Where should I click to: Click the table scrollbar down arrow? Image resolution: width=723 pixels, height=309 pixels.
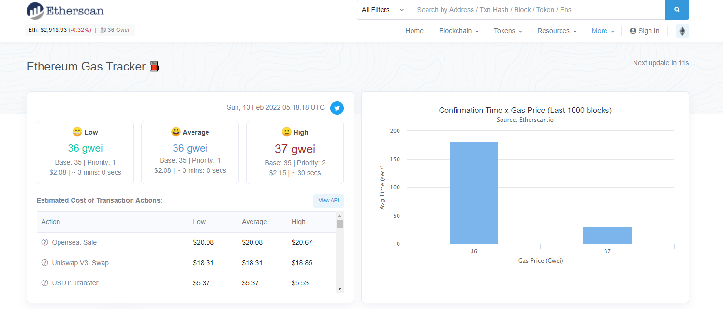(x=339, y=289)
